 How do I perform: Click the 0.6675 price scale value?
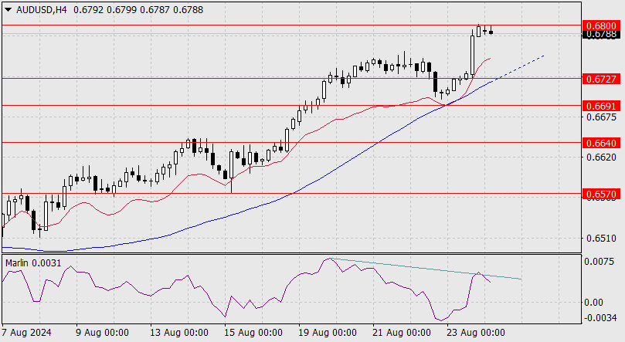(601, 117)
